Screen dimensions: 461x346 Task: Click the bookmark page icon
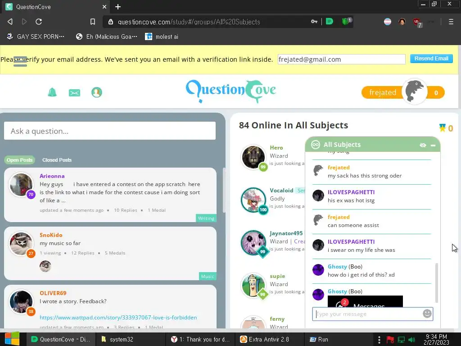[93, 22]
